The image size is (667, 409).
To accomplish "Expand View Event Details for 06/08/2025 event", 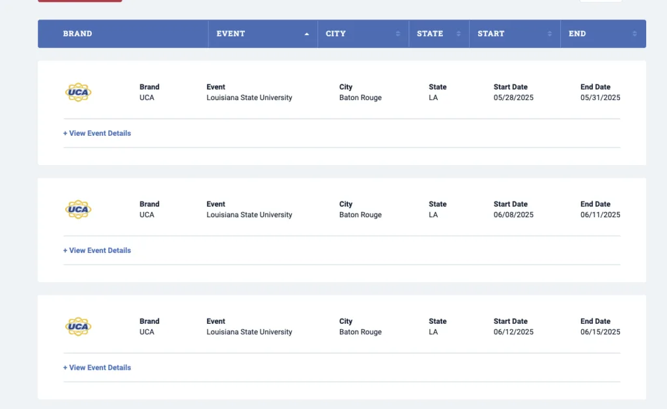I will pyautogui.click(x=97, y=250).
